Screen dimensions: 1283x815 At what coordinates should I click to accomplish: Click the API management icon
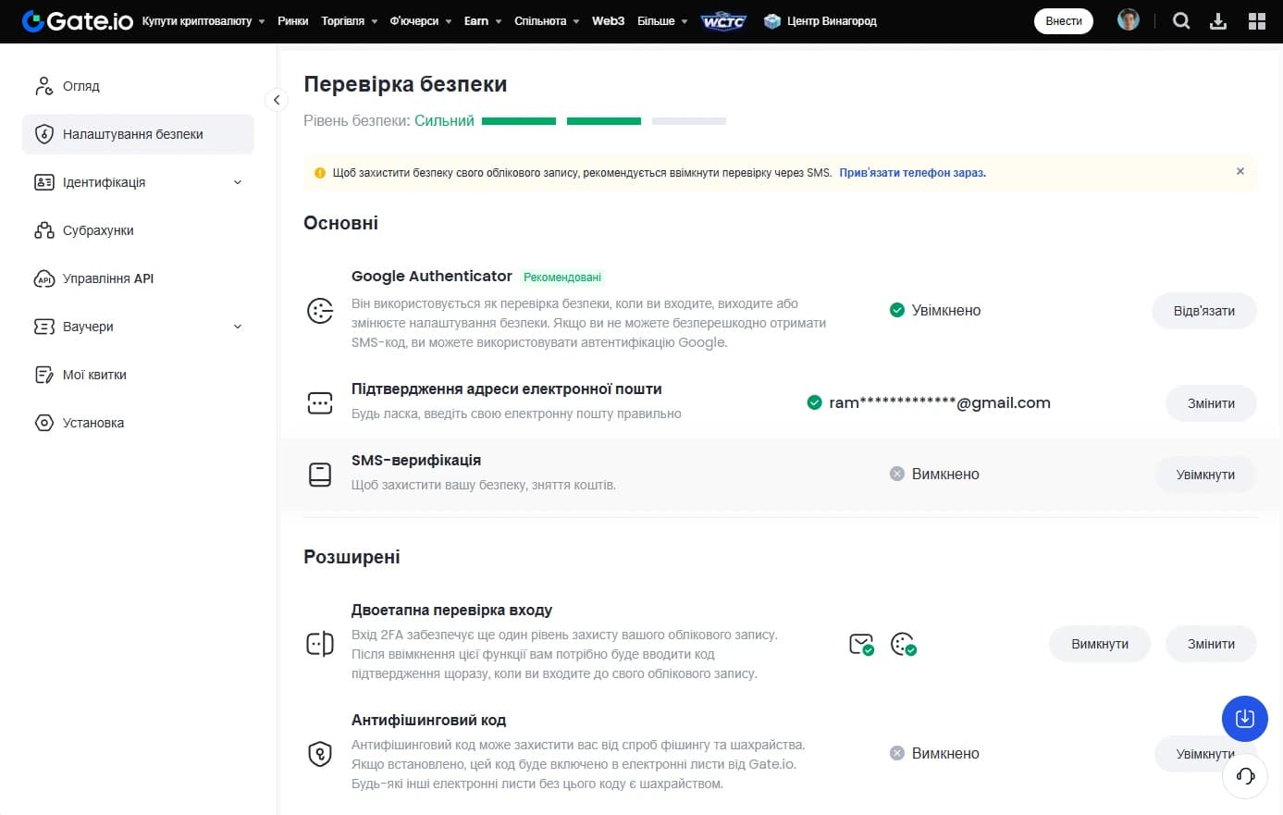(43, 278)
